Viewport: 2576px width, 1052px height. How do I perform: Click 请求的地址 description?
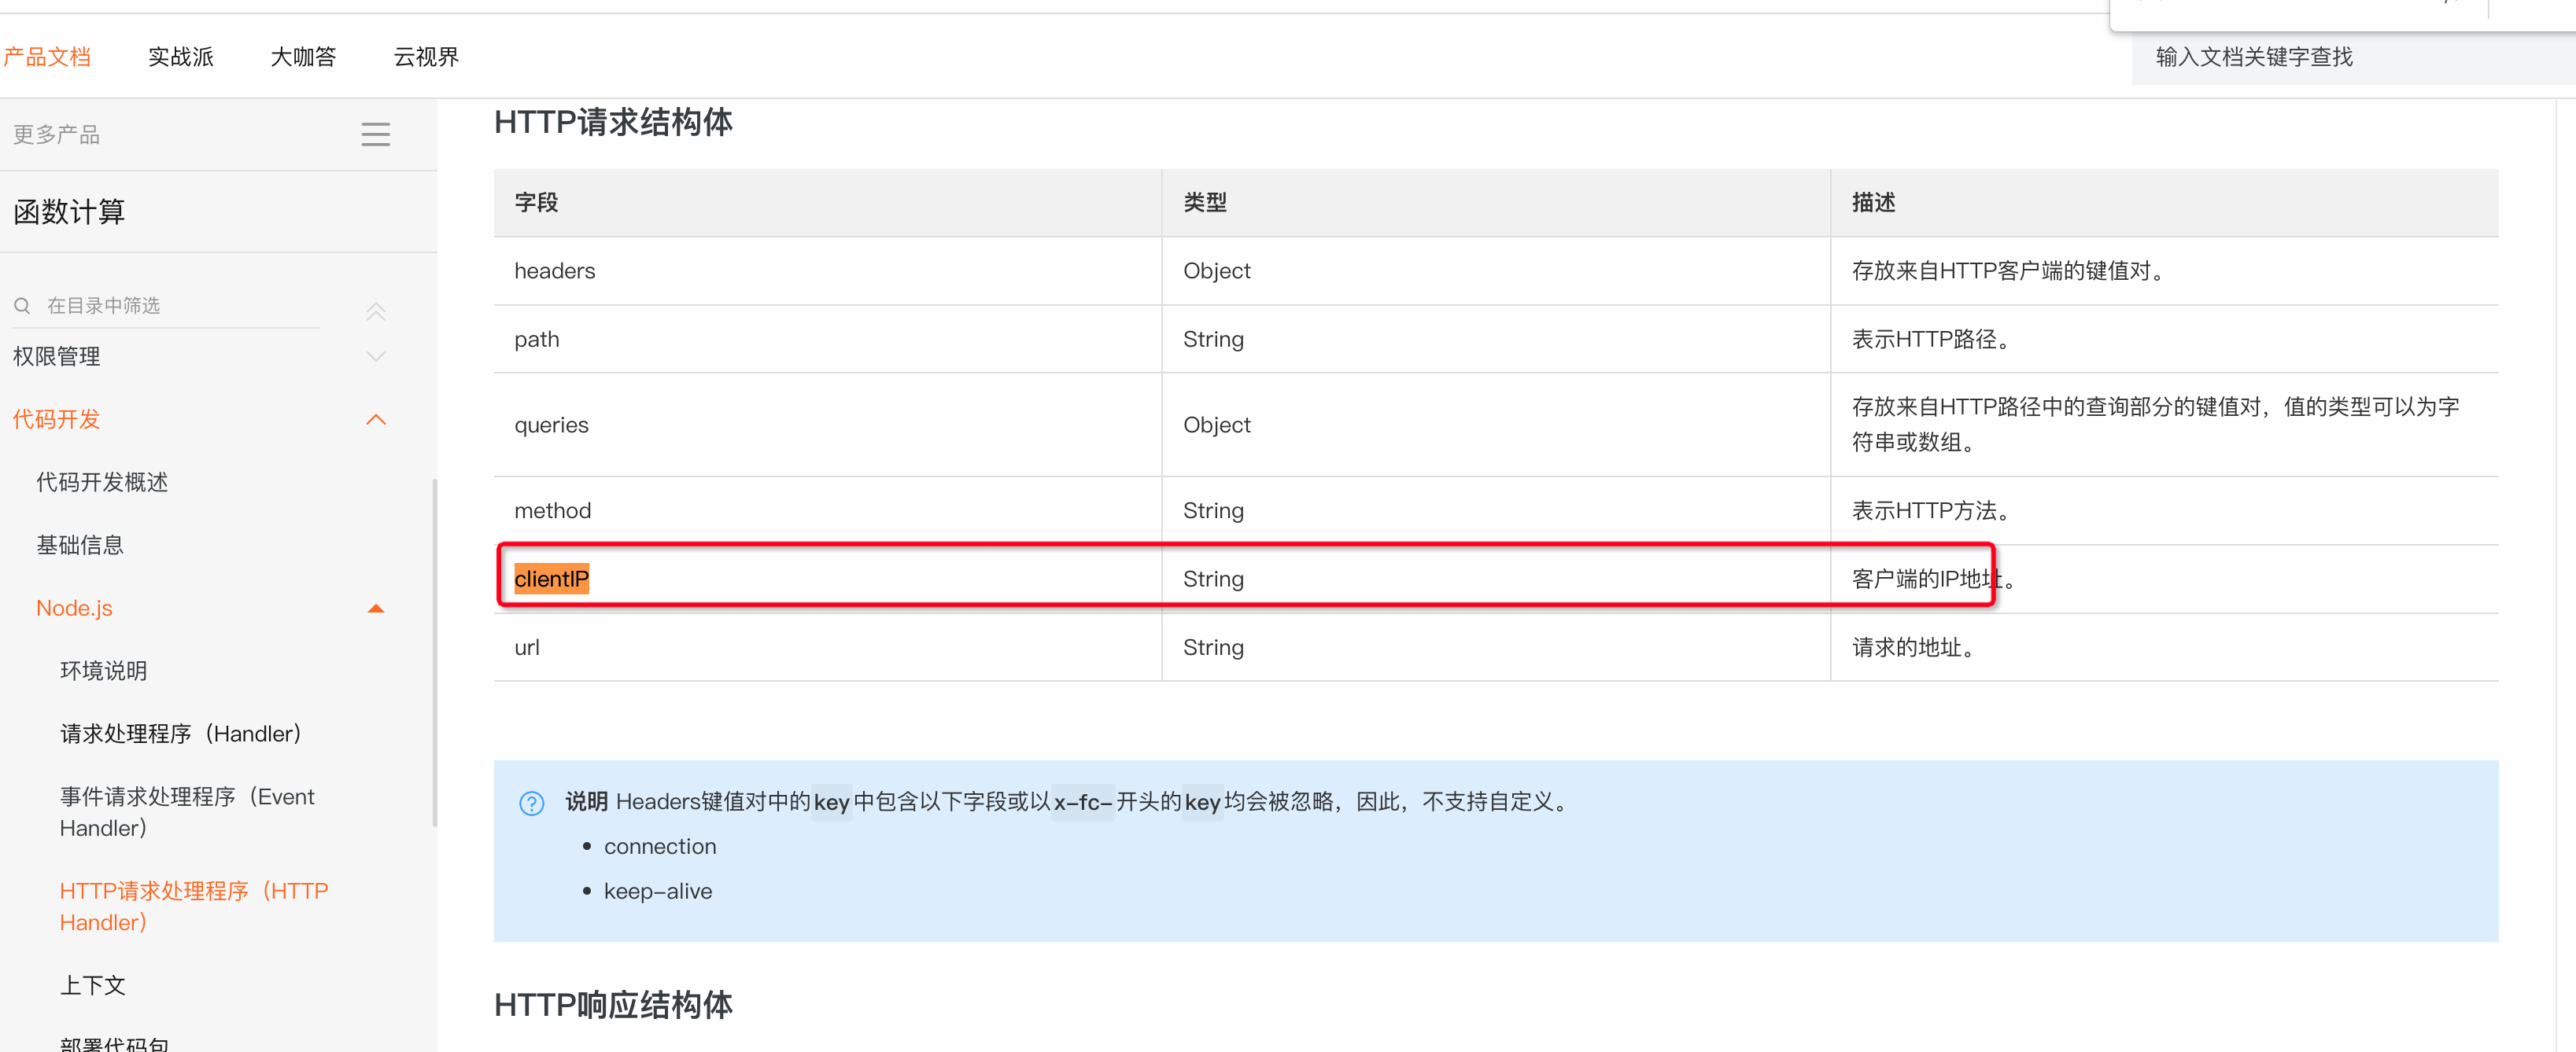1913,647
